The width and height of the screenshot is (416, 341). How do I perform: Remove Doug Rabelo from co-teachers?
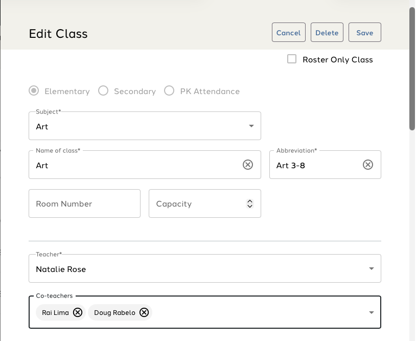pos(144,312)
